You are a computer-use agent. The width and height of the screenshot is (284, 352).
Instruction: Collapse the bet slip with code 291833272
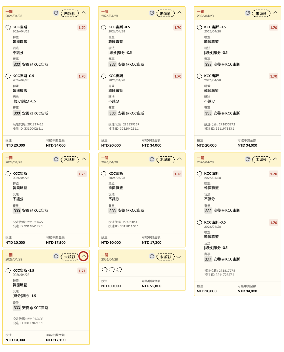275,13
